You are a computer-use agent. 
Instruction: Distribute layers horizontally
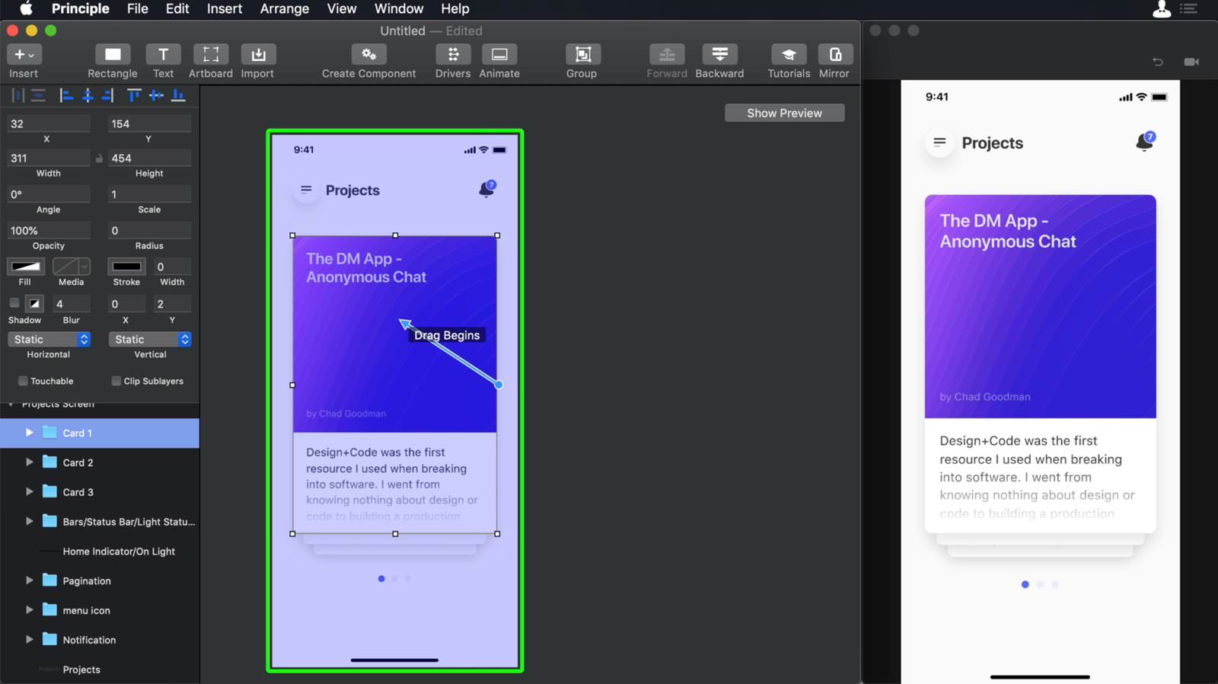pos(18,95)
